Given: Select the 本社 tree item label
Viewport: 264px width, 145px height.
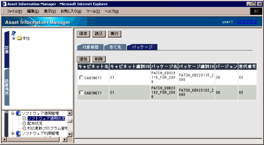Looking at the screenshot, I should [x=26, y=38].
